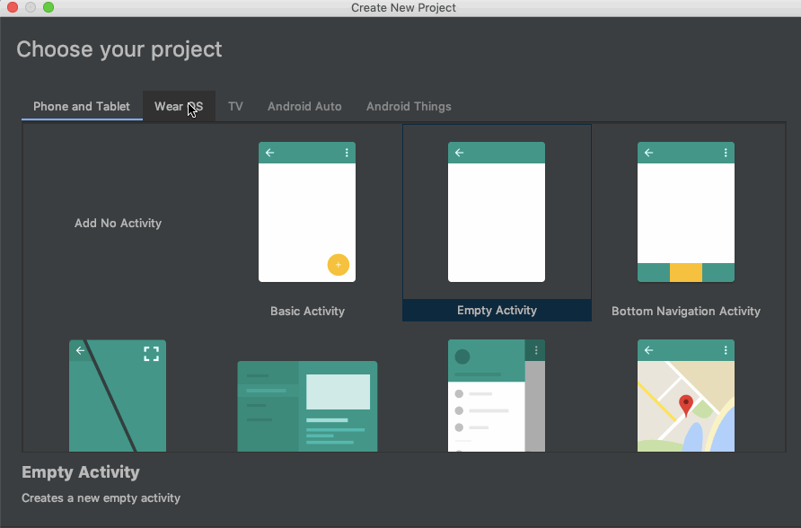Select the TV tab
This screenshot has height=528, width=801.
click(x=235, y=106)
